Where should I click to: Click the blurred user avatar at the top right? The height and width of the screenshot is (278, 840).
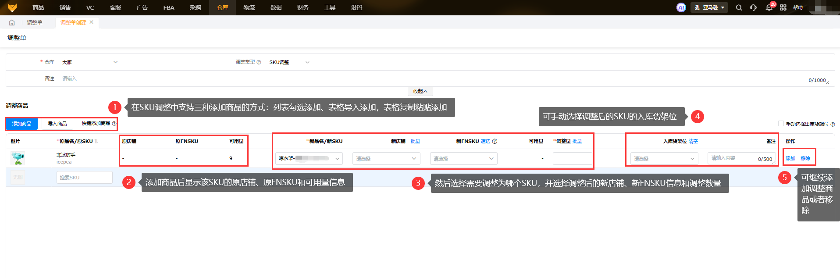coord(824,7)
